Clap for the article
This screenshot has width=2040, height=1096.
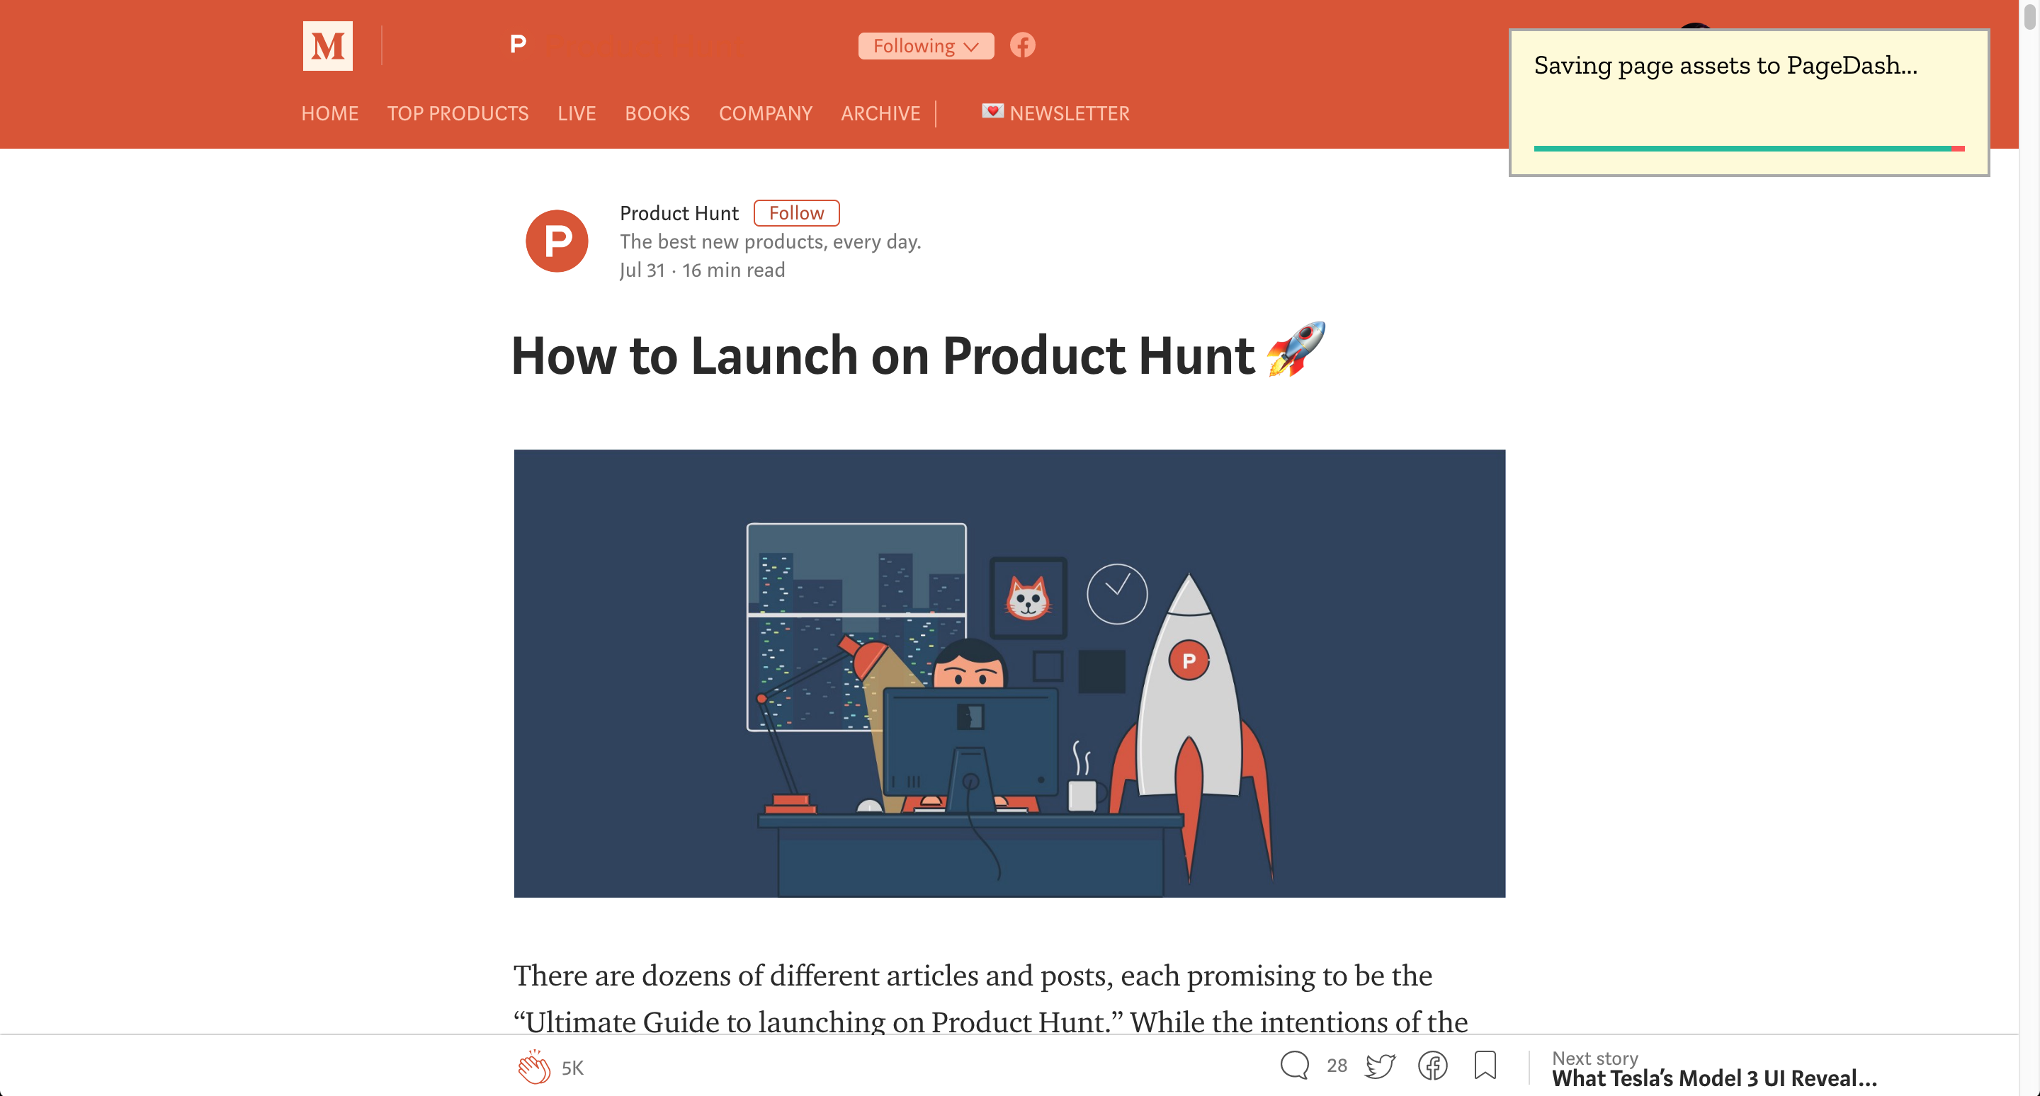[x=534, y=1067]
